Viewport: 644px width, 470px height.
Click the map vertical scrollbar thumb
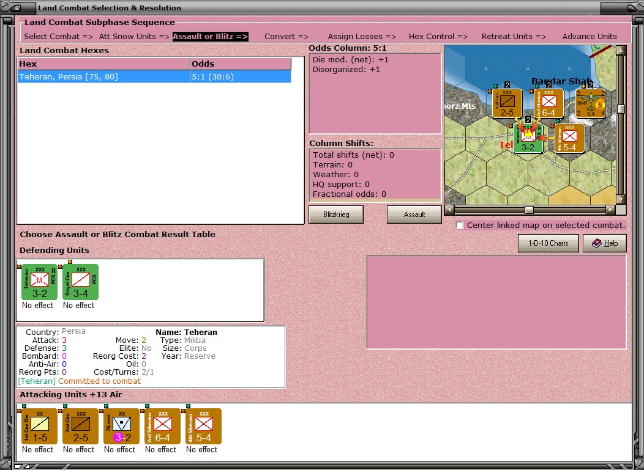(x=621, y=109)
